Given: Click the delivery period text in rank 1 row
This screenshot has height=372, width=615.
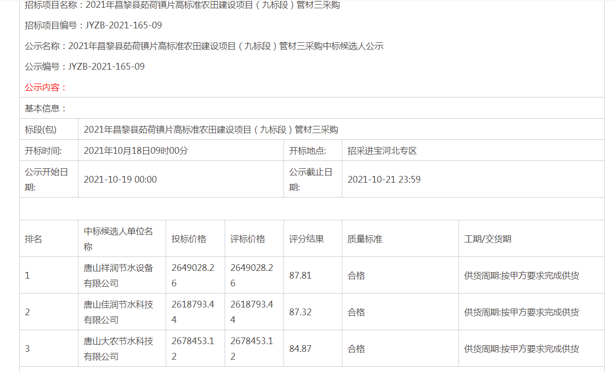Looking at the screenshot, I should coord(522,276).
